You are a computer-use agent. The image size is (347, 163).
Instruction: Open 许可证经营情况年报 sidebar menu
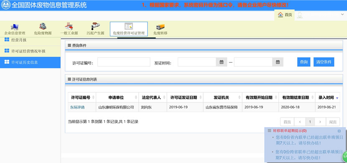(30, 51)
